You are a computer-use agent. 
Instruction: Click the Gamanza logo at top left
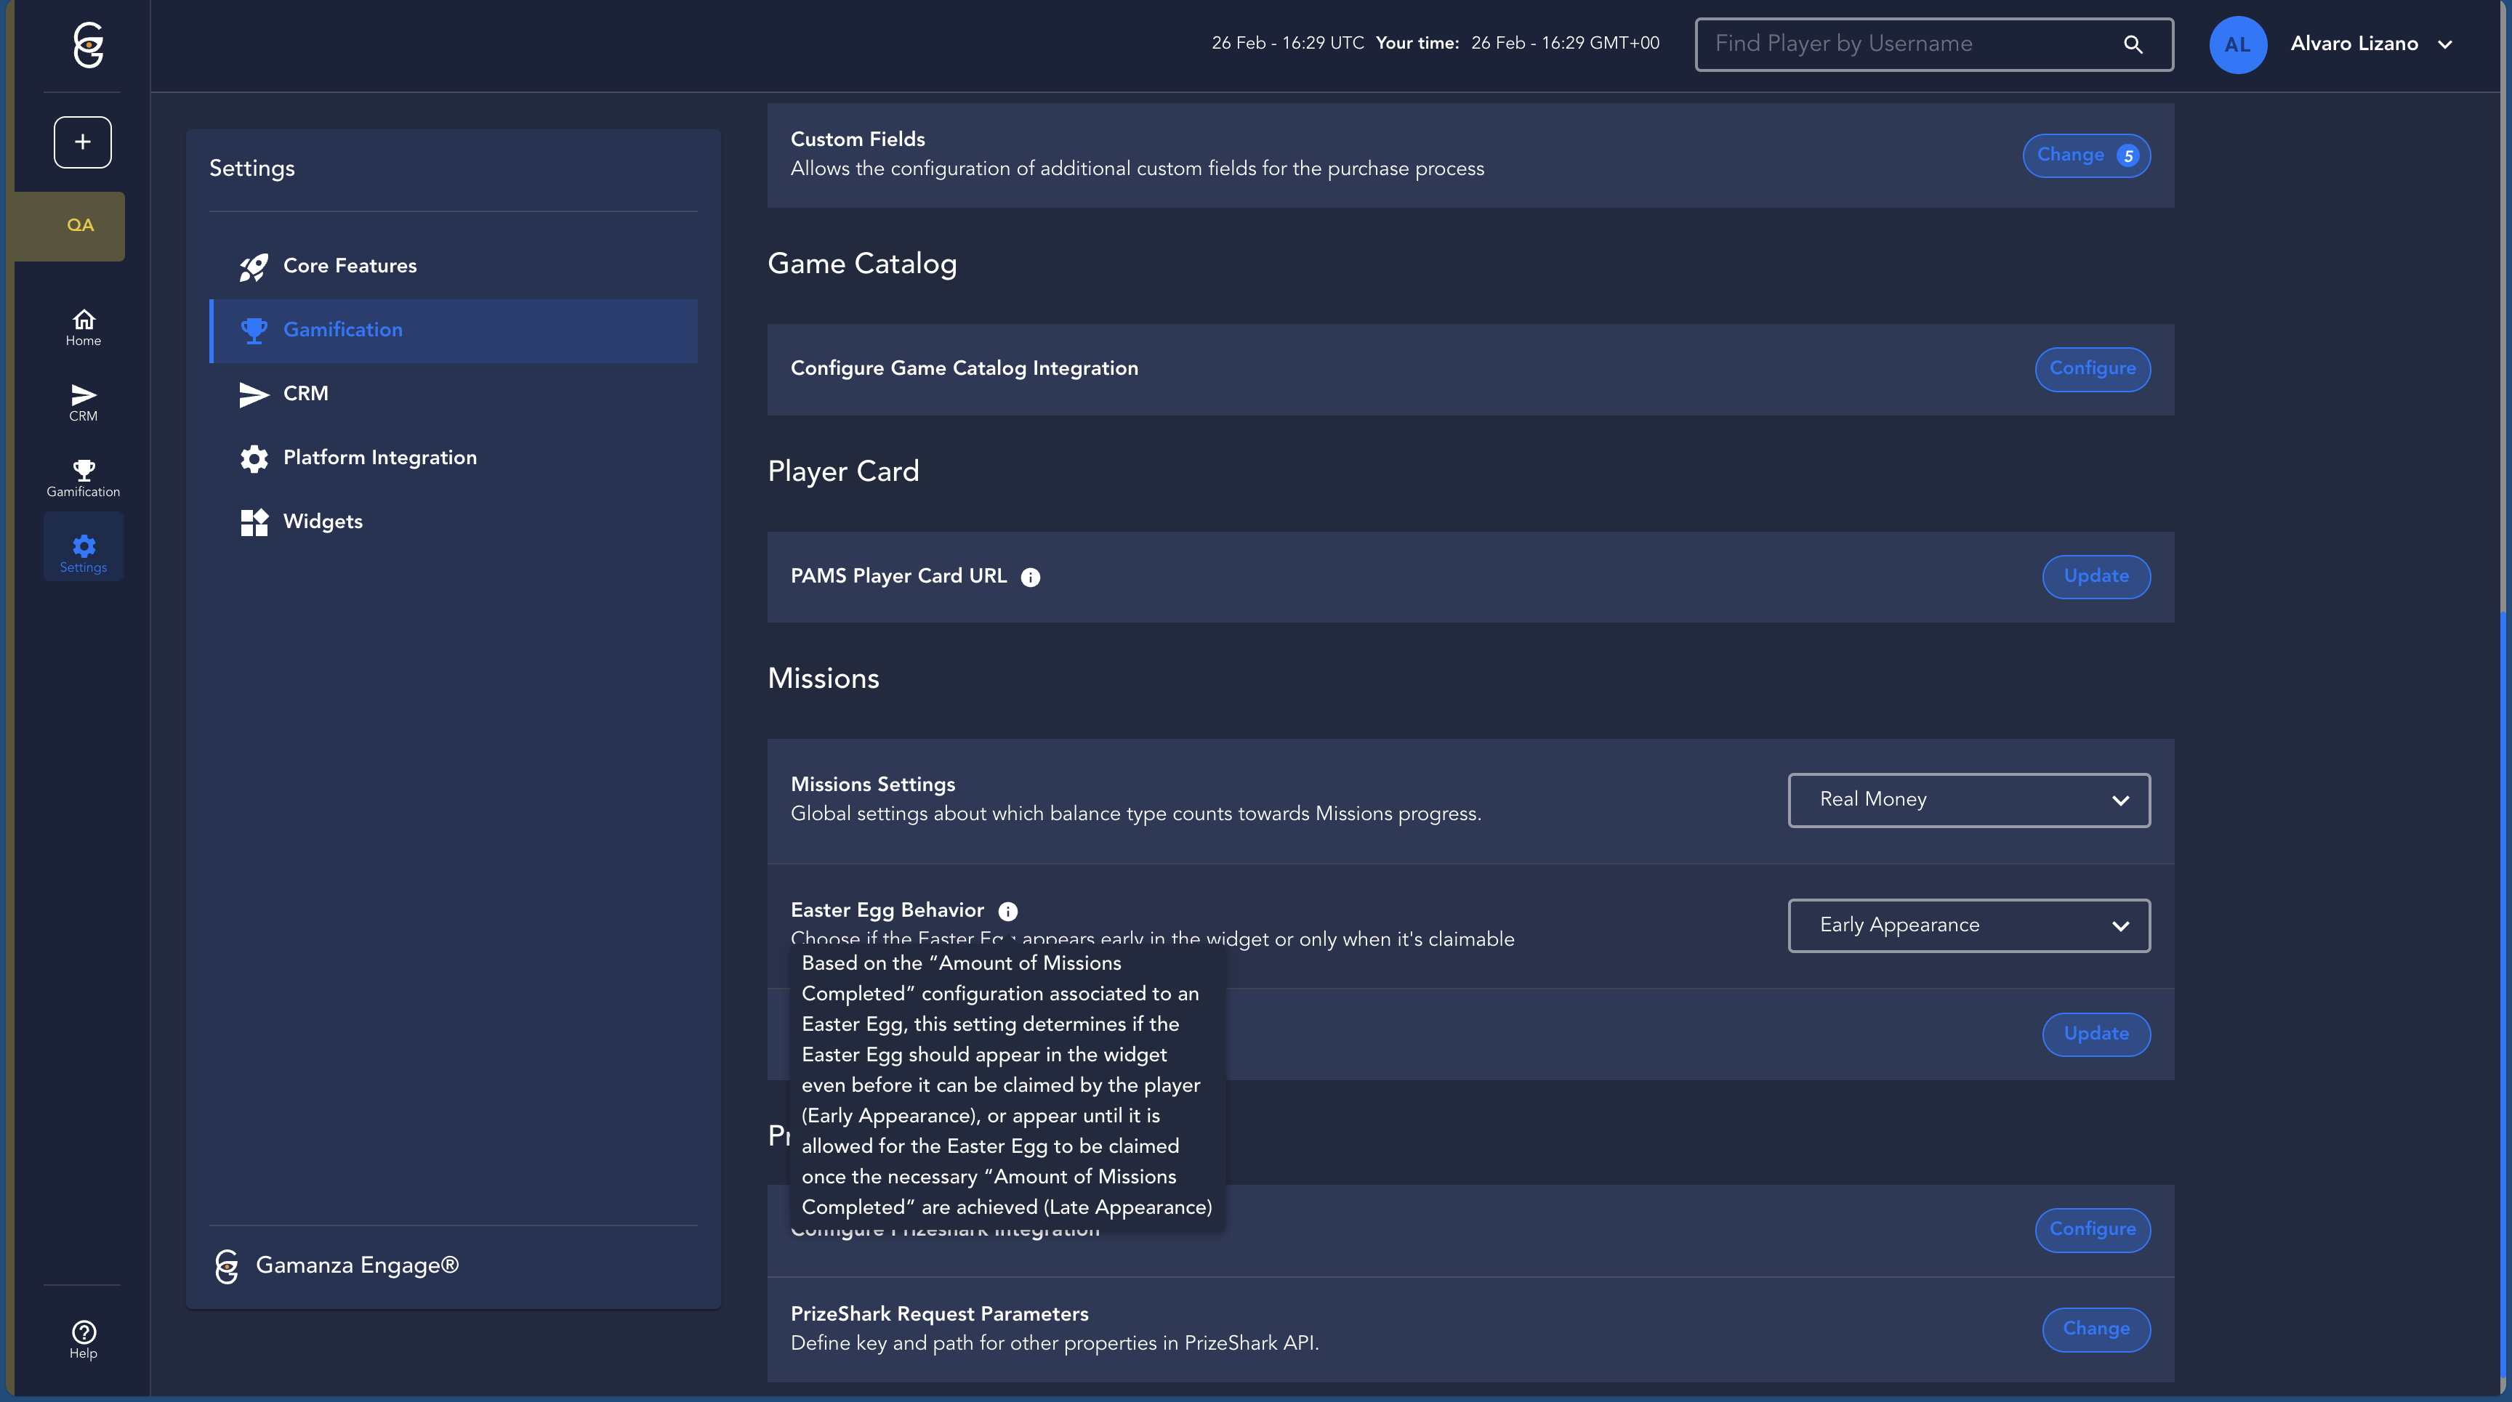click(x=88, y=45)
